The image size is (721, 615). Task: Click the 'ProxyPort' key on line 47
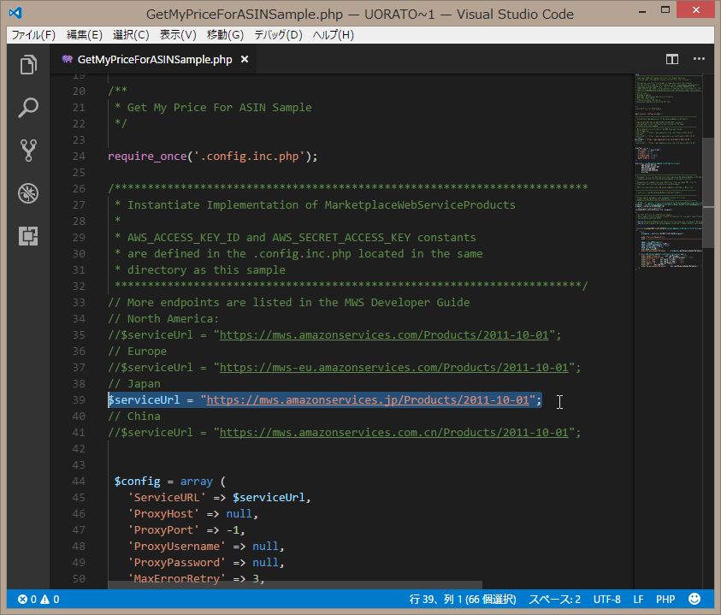(x=163, y=530)
